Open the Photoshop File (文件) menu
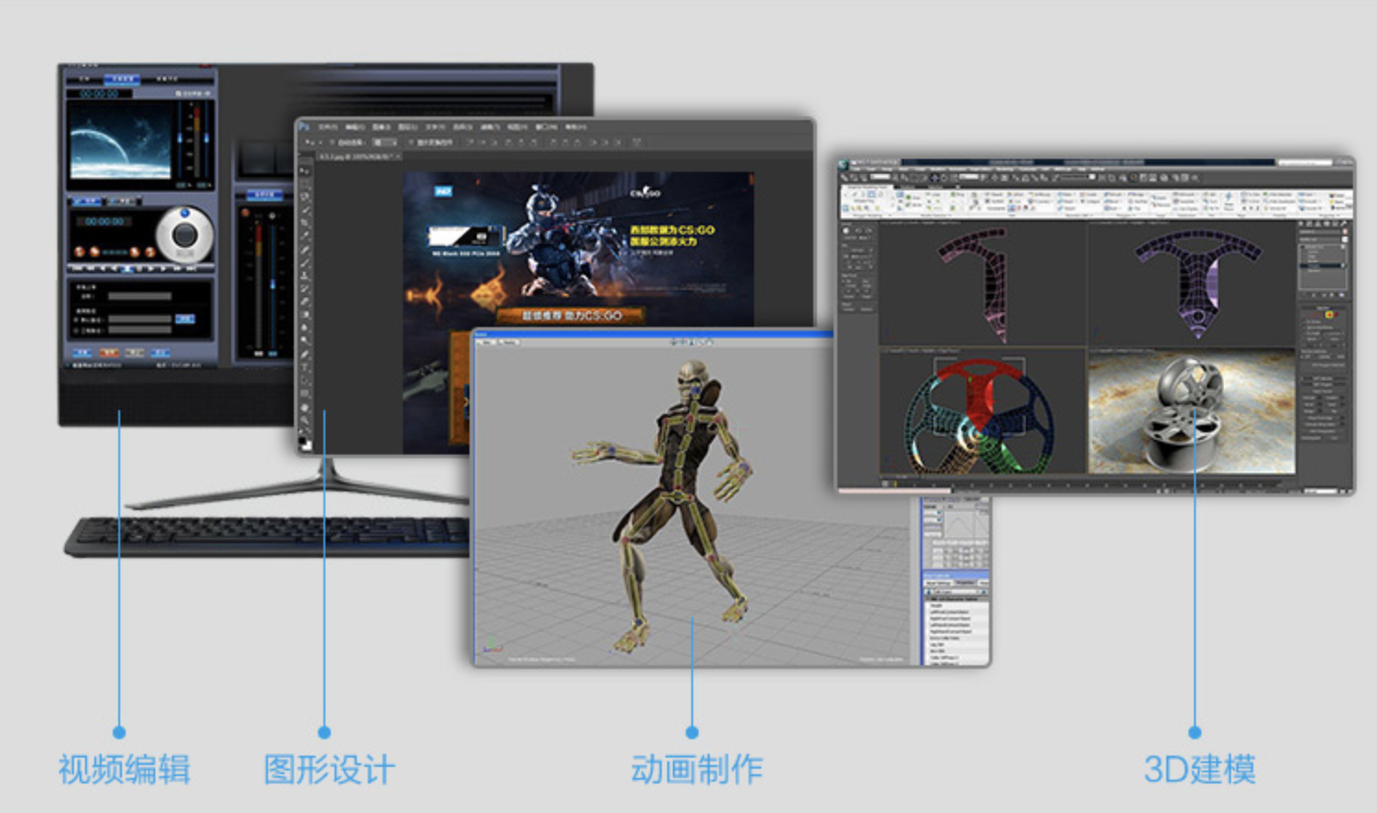 click(328, 127)
